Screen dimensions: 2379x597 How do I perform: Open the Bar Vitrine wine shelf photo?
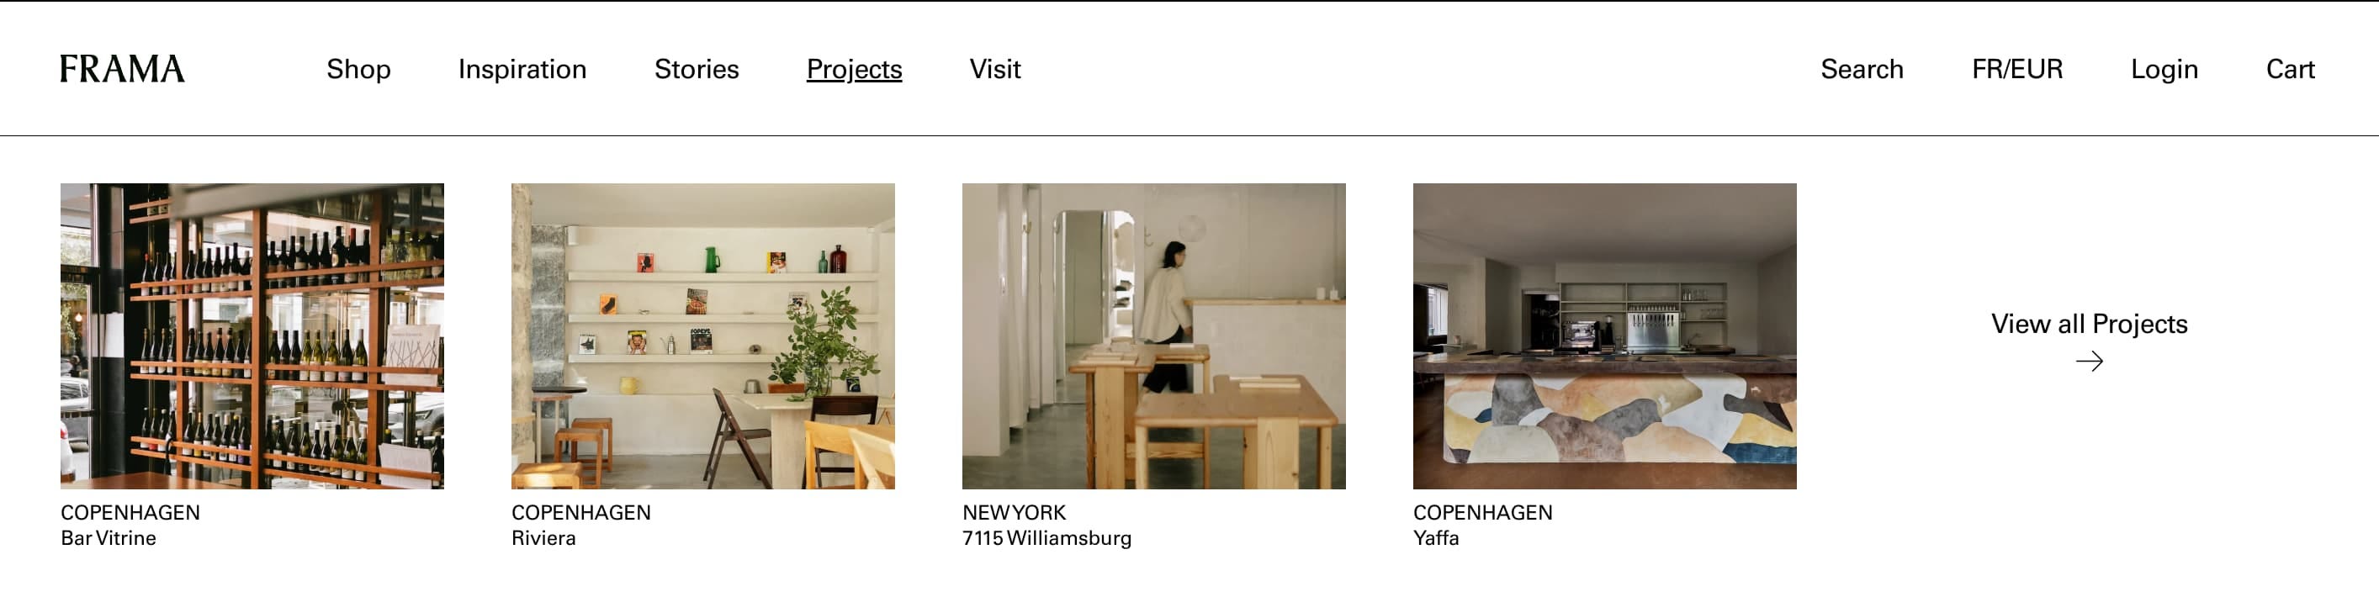coord(252,335)
